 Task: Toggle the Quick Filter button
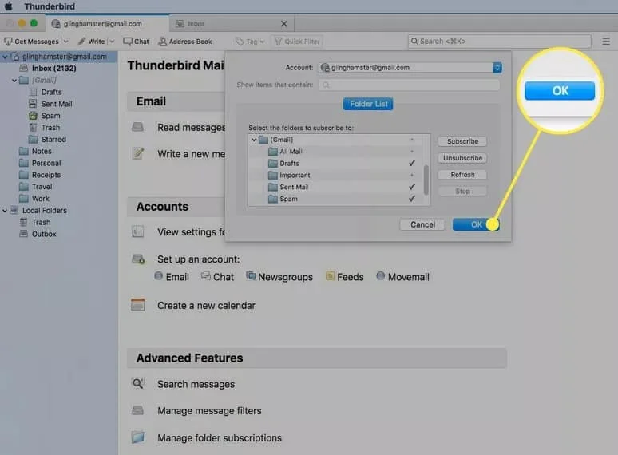pos(297,42)
